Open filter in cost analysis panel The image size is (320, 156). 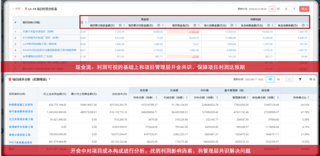pos(300,79)
